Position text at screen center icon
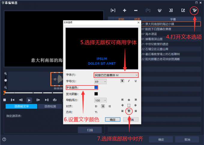This screenshot has height=145, width=204. click(129, 105)
